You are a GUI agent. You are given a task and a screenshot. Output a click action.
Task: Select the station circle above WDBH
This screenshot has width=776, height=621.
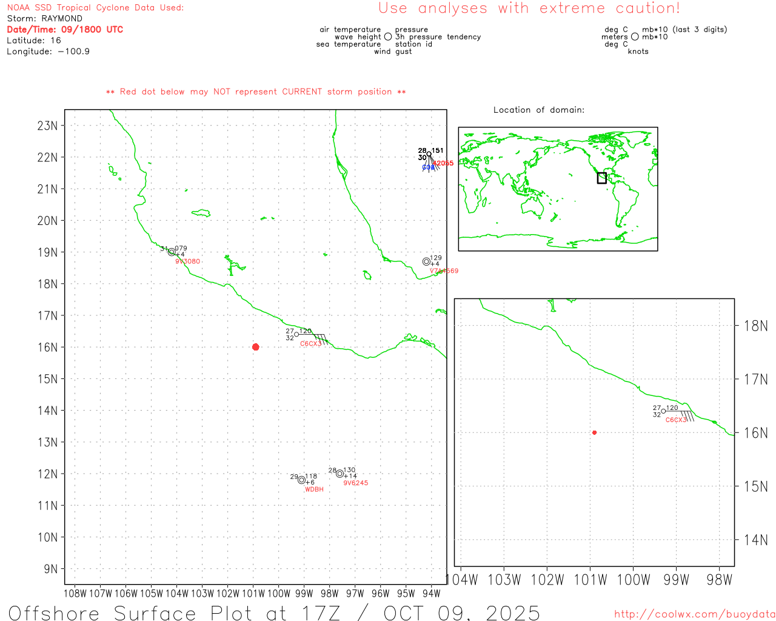coord(301,480)
